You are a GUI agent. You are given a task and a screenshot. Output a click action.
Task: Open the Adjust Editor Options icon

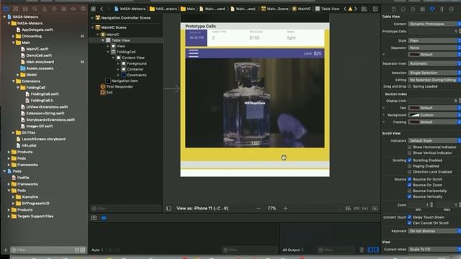pos(364,9)
